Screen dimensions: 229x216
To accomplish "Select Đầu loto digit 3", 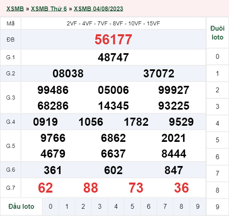I will (x=99, y=206).
